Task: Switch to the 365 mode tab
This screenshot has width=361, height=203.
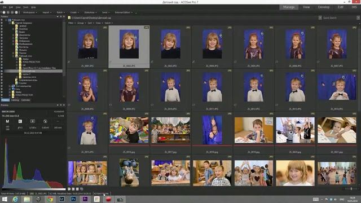Action: tap(354, 7)
